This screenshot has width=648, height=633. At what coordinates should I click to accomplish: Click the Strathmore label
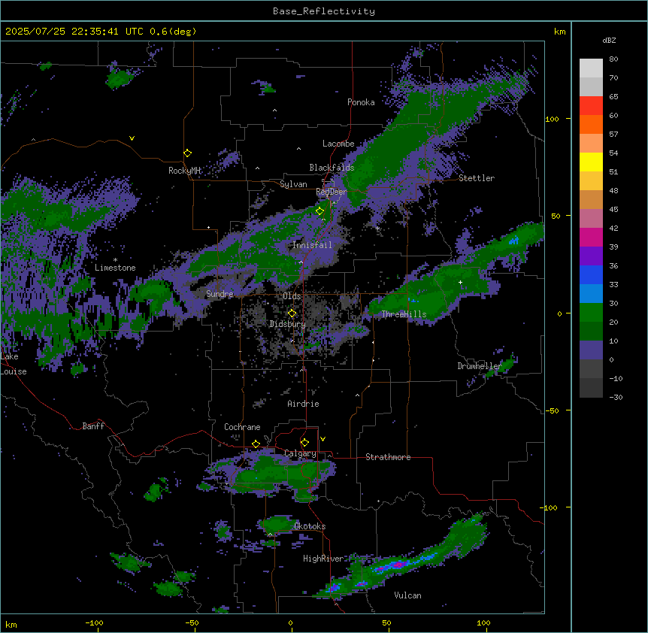point(388,457)
